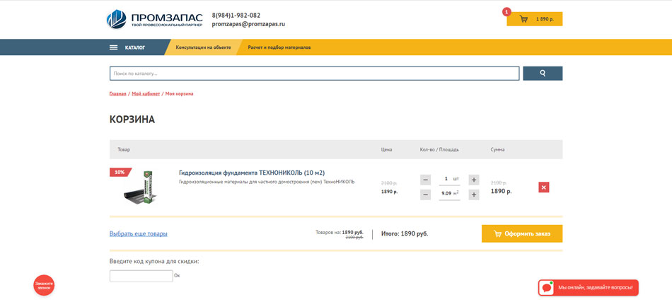This screenshot has width=672, height=307.
Task: Decrease quantity in pieces with minus
Action: click(426, 180)
